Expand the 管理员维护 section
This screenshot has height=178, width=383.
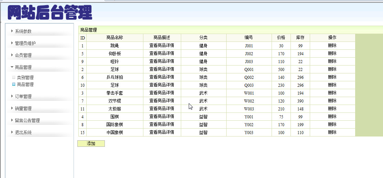(x=23, y=43)
